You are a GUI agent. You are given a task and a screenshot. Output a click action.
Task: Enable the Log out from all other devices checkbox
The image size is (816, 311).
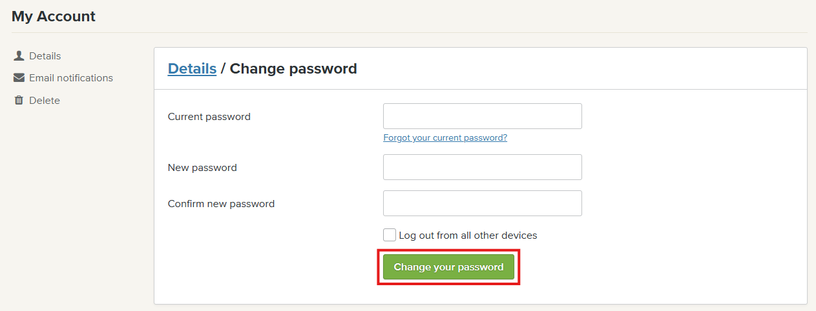tap(390, 235)
